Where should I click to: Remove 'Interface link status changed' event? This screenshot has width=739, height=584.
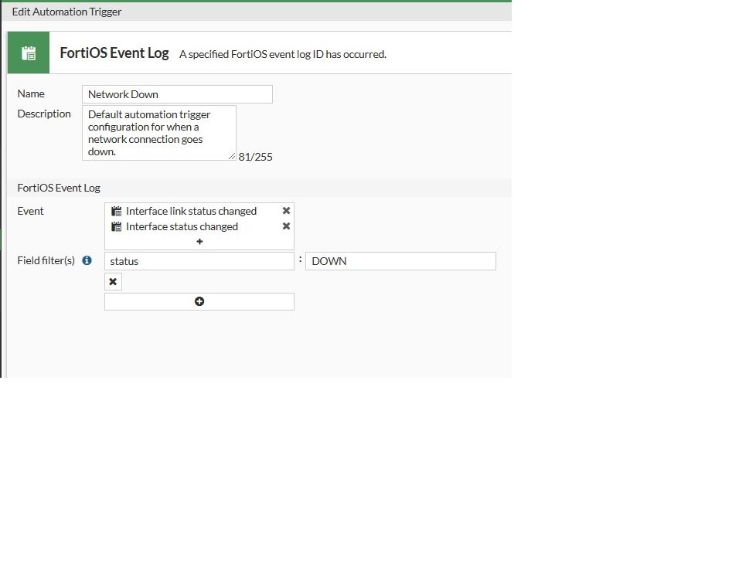click(286, 211)
